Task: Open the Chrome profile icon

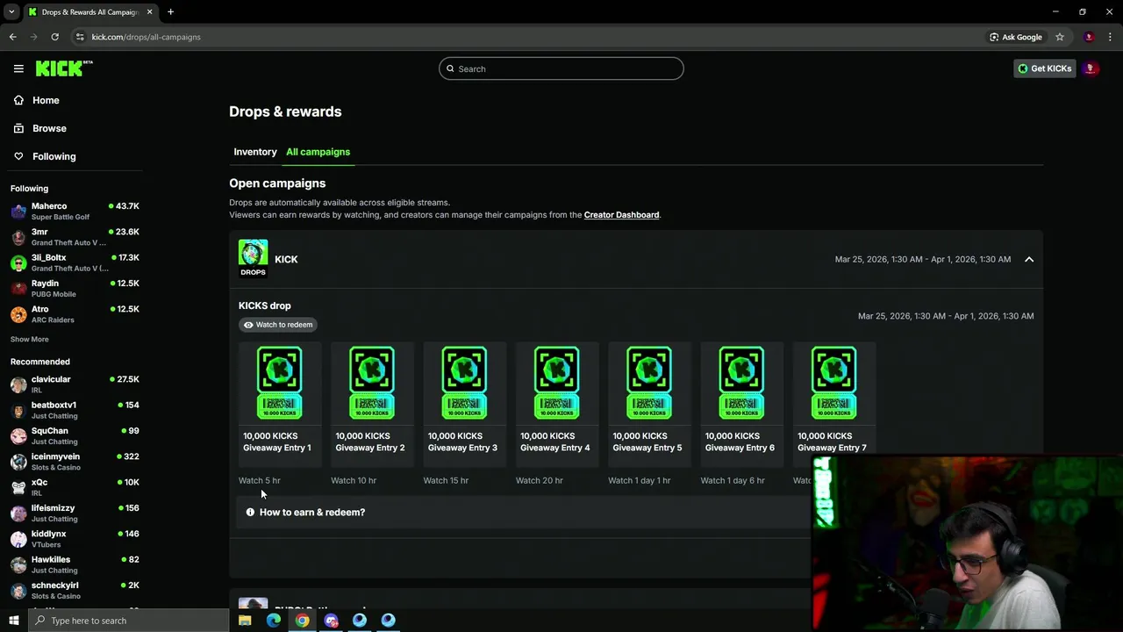Action: pyautogui.click(x=1089, y=37)
